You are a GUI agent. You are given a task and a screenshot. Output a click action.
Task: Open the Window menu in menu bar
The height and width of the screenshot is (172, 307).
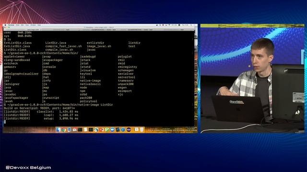33,25
